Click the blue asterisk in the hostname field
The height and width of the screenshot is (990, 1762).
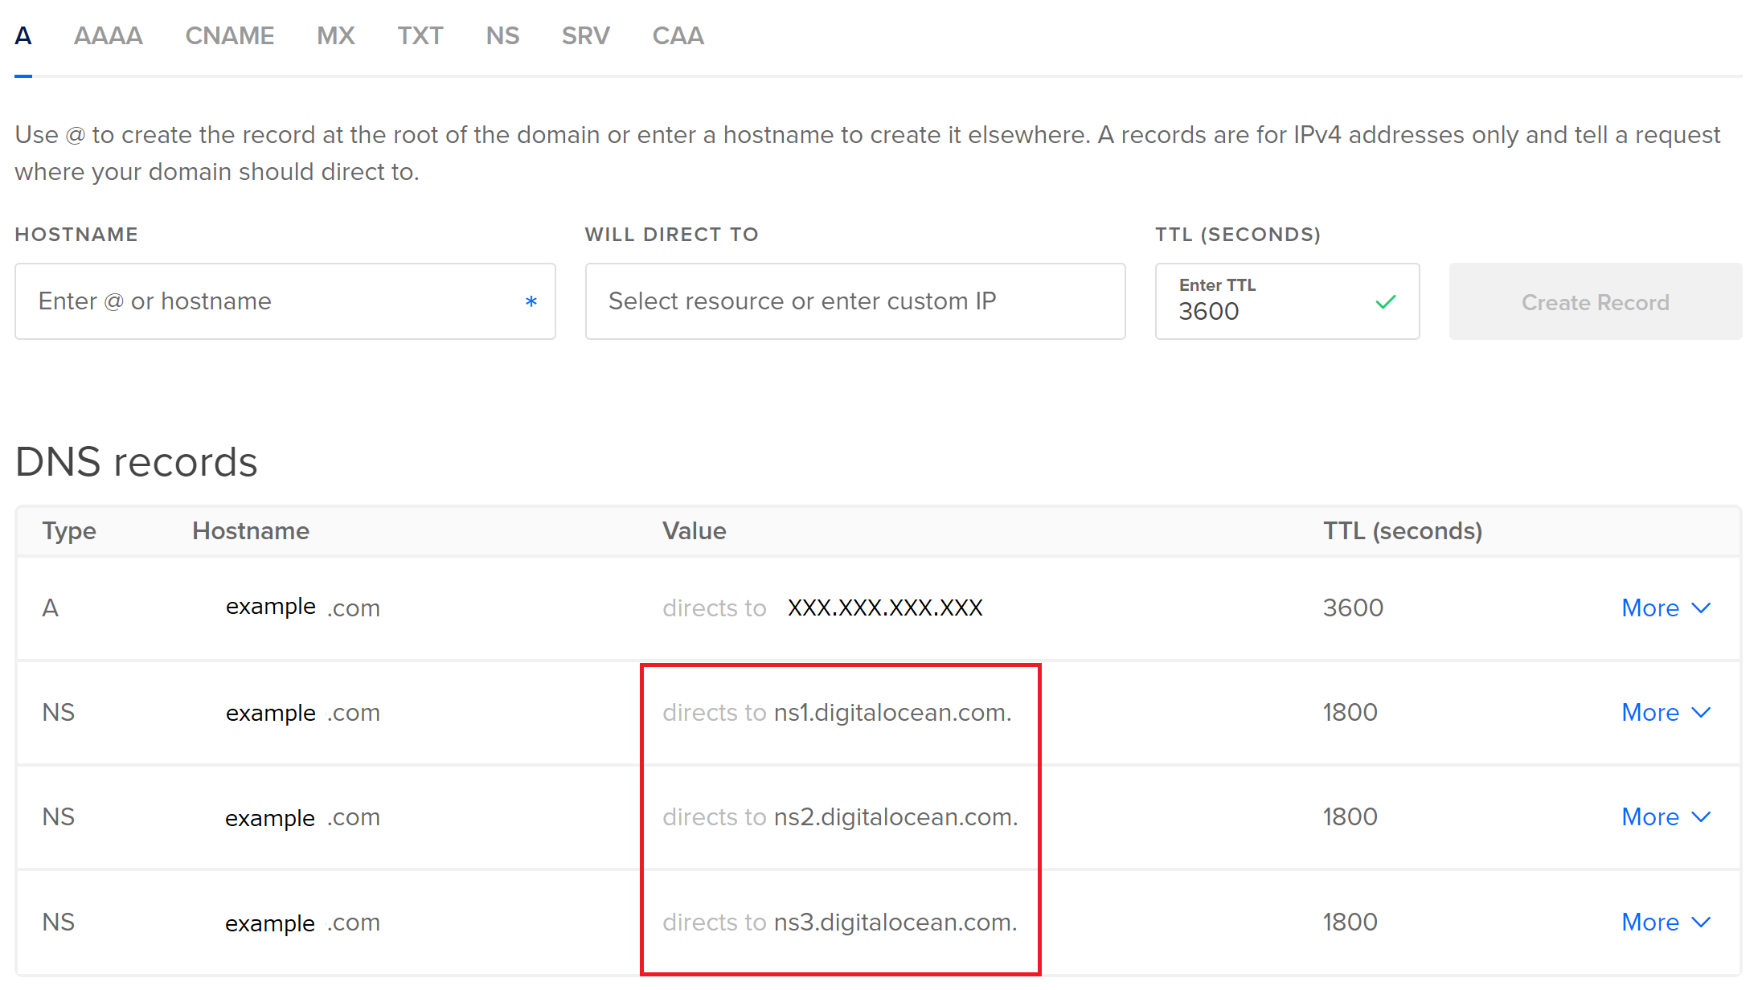(531, 302)
